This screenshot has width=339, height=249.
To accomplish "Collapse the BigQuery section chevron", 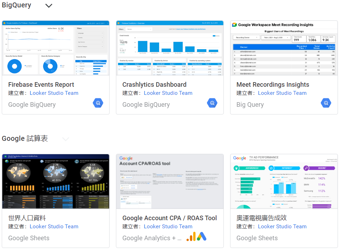I will 48,6.
